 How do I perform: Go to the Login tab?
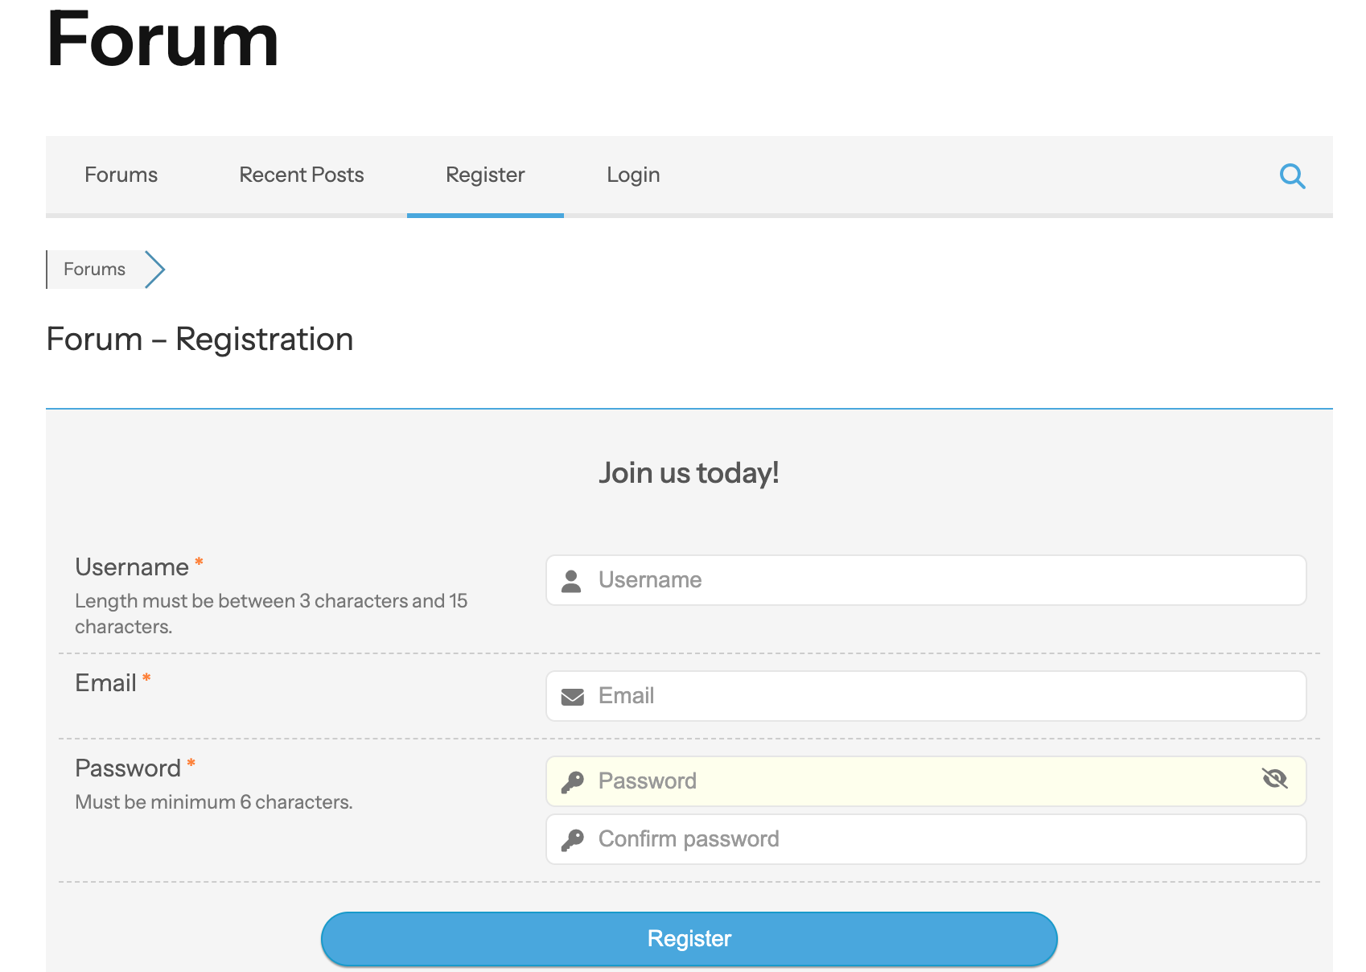click(x=633, y=175)
